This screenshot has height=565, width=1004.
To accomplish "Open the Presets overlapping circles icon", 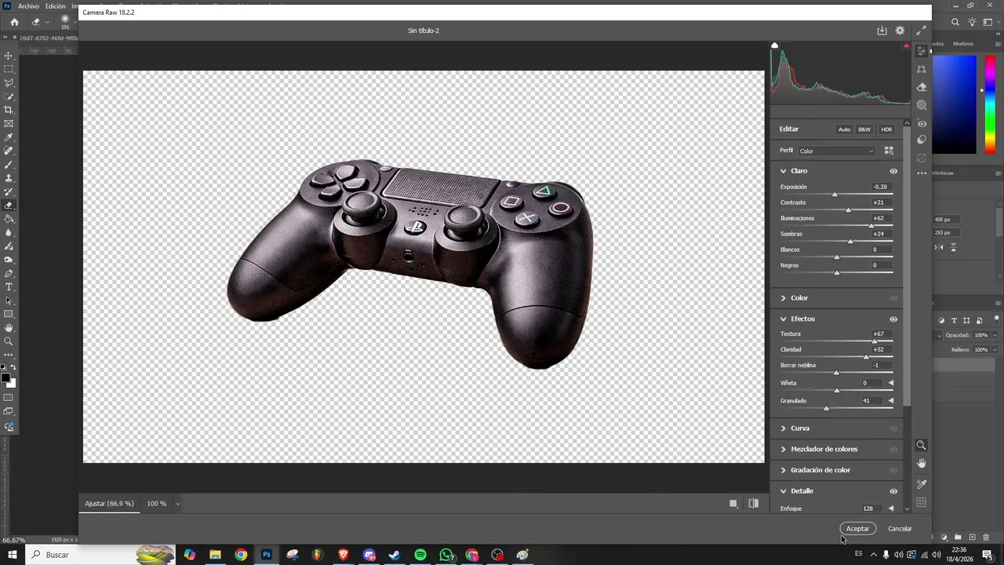I will (x=922, y=140).
